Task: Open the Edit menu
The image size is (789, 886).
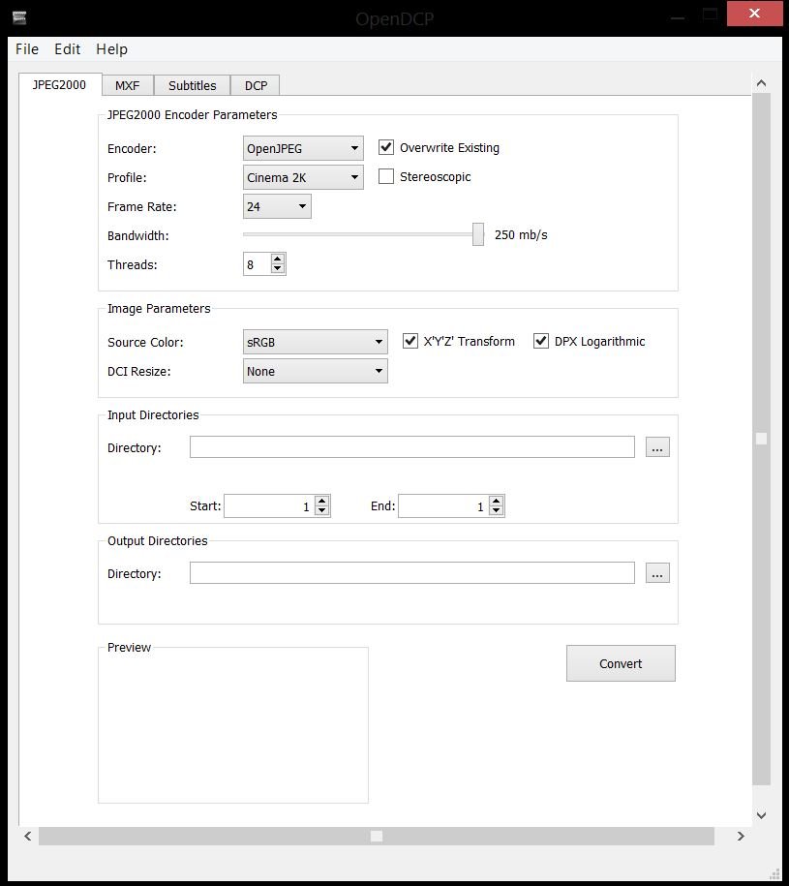Action: (x=67, y=49)
